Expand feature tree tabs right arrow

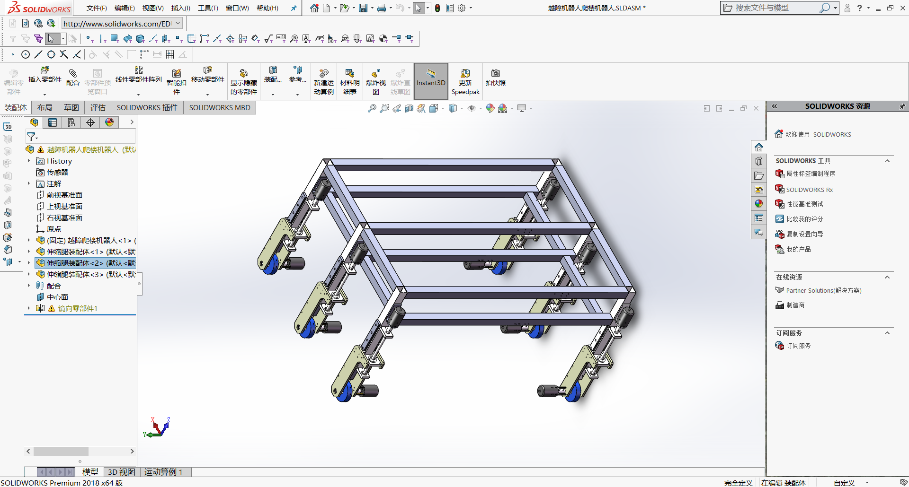pyautogui.click(x=132, y=122)
